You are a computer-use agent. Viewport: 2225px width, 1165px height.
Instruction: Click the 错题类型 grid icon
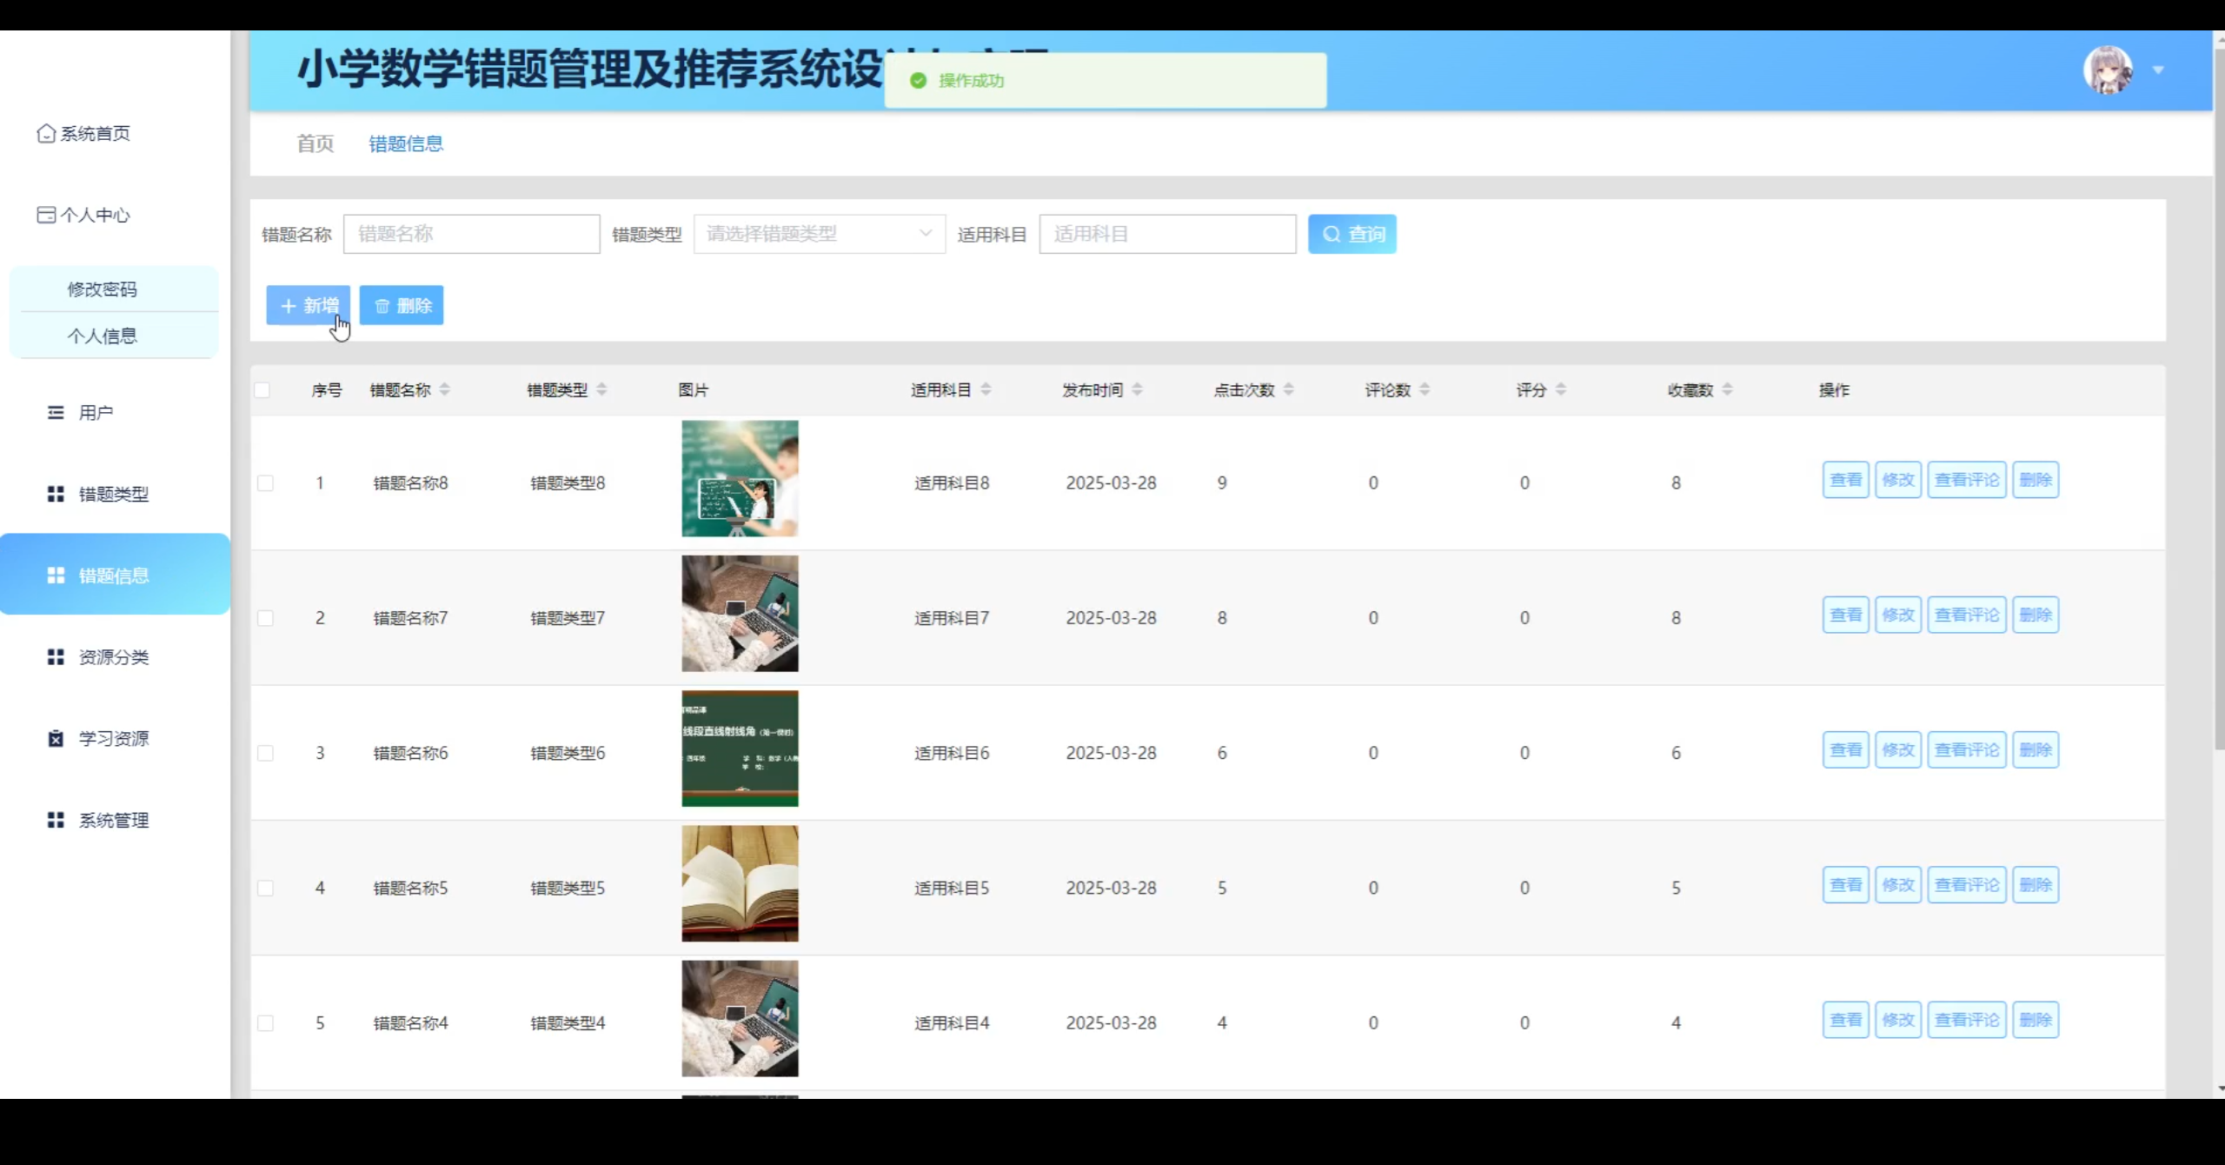pyautogui.click(x=56, y=494)
